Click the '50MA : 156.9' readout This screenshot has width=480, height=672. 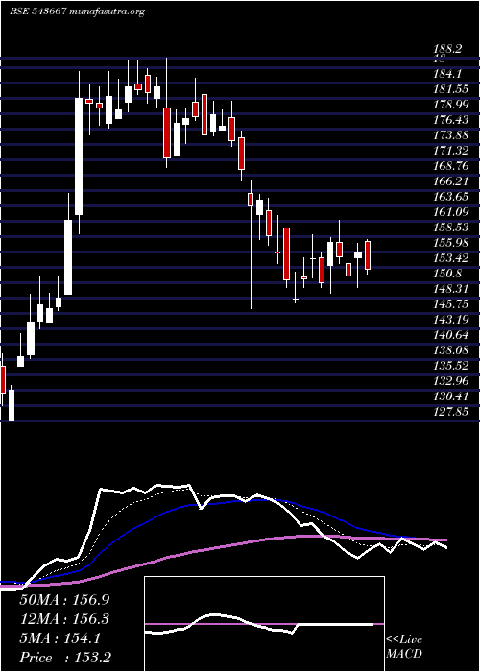(x=64, y=600)
